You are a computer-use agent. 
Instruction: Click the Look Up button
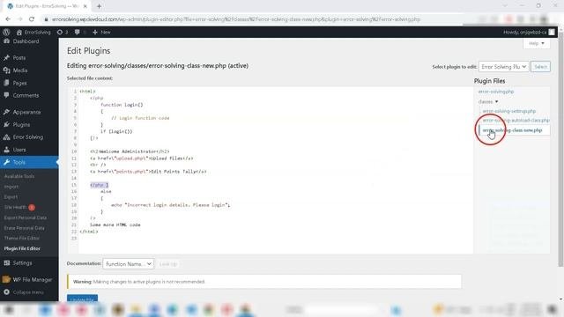click(x=167, y=264)
